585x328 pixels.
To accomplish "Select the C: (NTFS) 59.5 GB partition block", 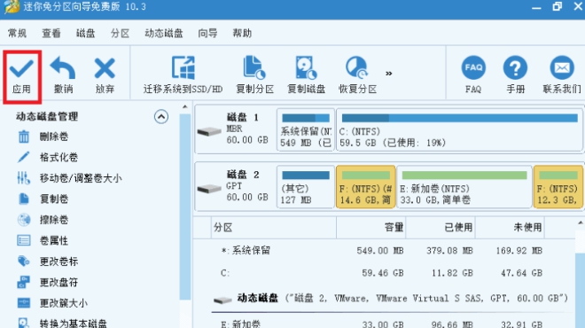I will [x=460, y=129].
